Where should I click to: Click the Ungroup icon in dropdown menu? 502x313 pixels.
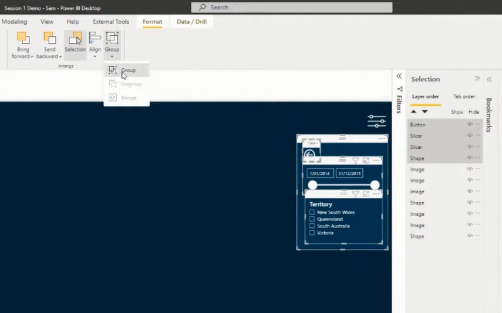[112, 84]
